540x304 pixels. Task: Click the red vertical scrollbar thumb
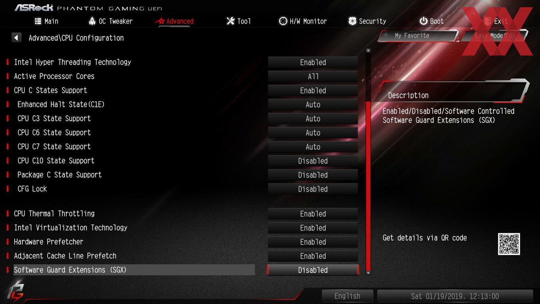tap(368, 186)
